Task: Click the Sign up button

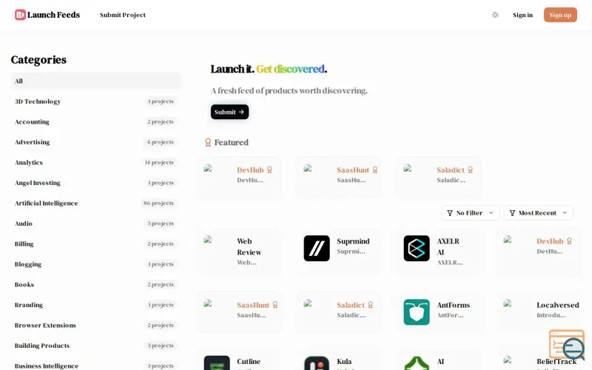Action: coord(560,15)
